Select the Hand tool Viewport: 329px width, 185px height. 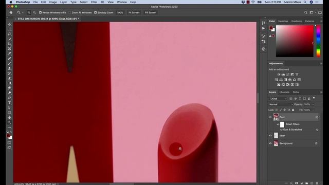click(x=9, y=118)
